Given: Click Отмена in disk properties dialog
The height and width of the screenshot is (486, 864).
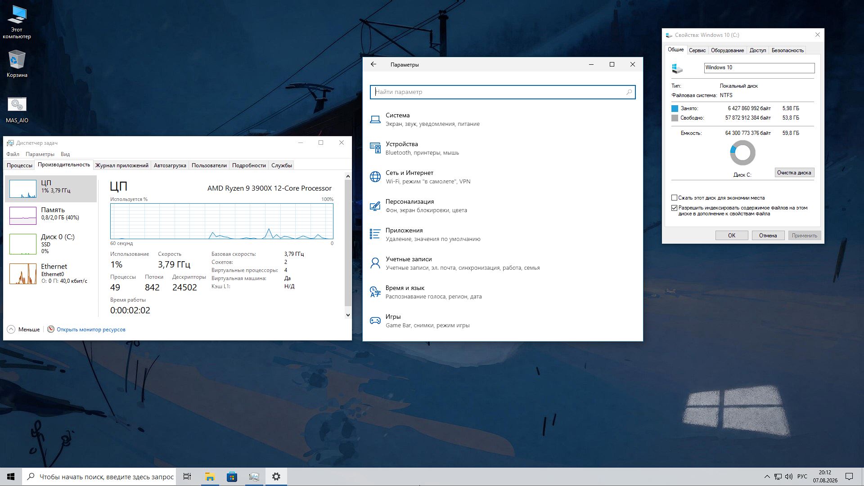Looking at the screenshot, I should point(768,236).
